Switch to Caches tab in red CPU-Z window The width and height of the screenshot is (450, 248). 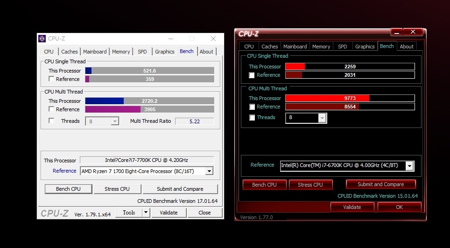point(270,47)
